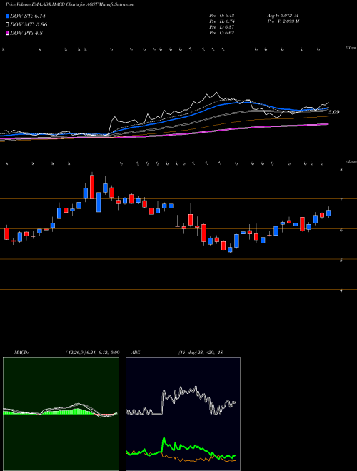Viewport: 357px width, 471px height.
Task: Click the blue DOW ST legend swatch
Action: pyautogui.click(x=7, y=16)
